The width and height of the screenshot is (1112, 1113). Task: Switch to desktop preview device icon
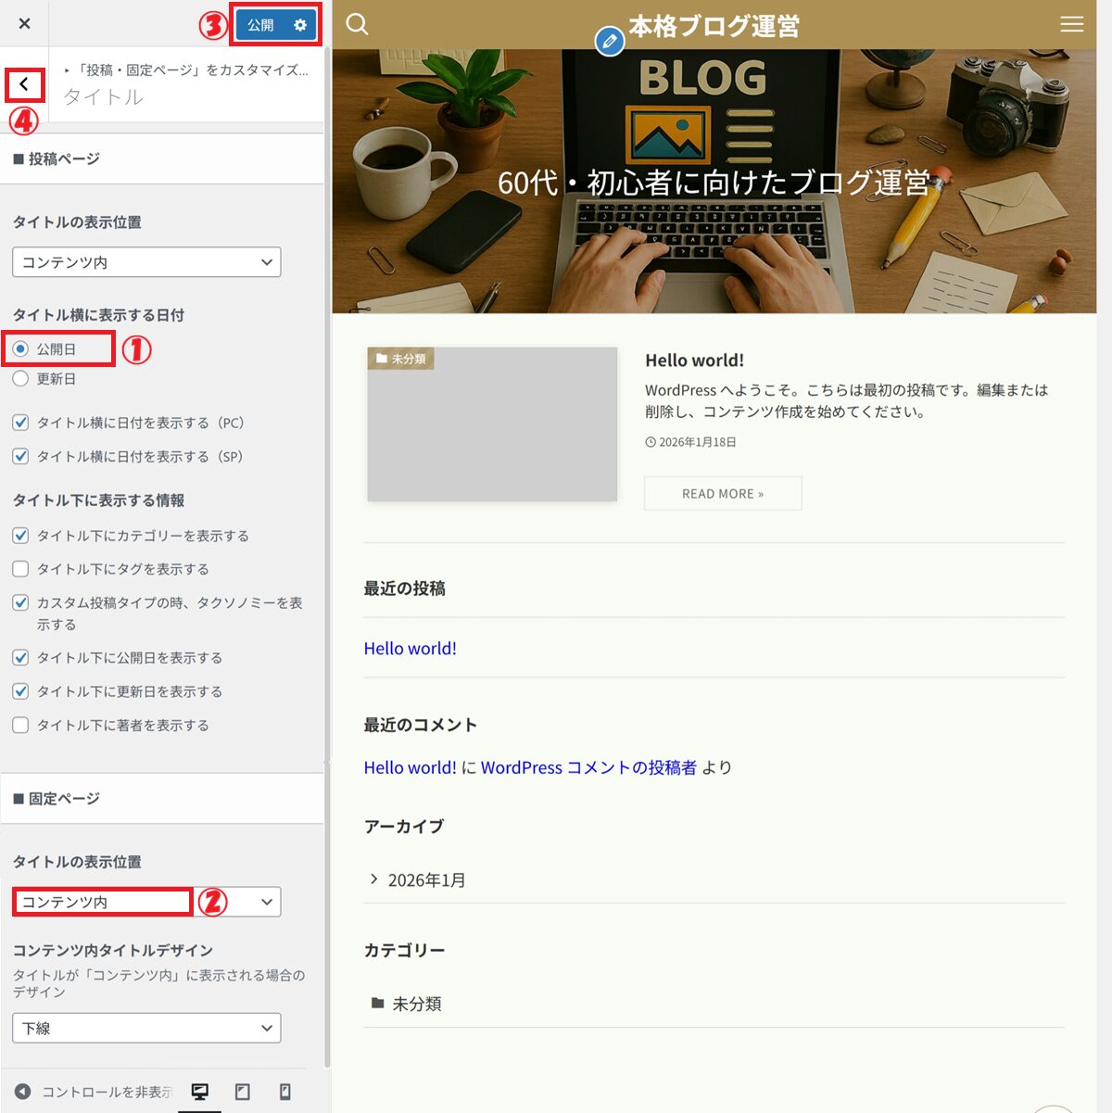pos(200,1092)
